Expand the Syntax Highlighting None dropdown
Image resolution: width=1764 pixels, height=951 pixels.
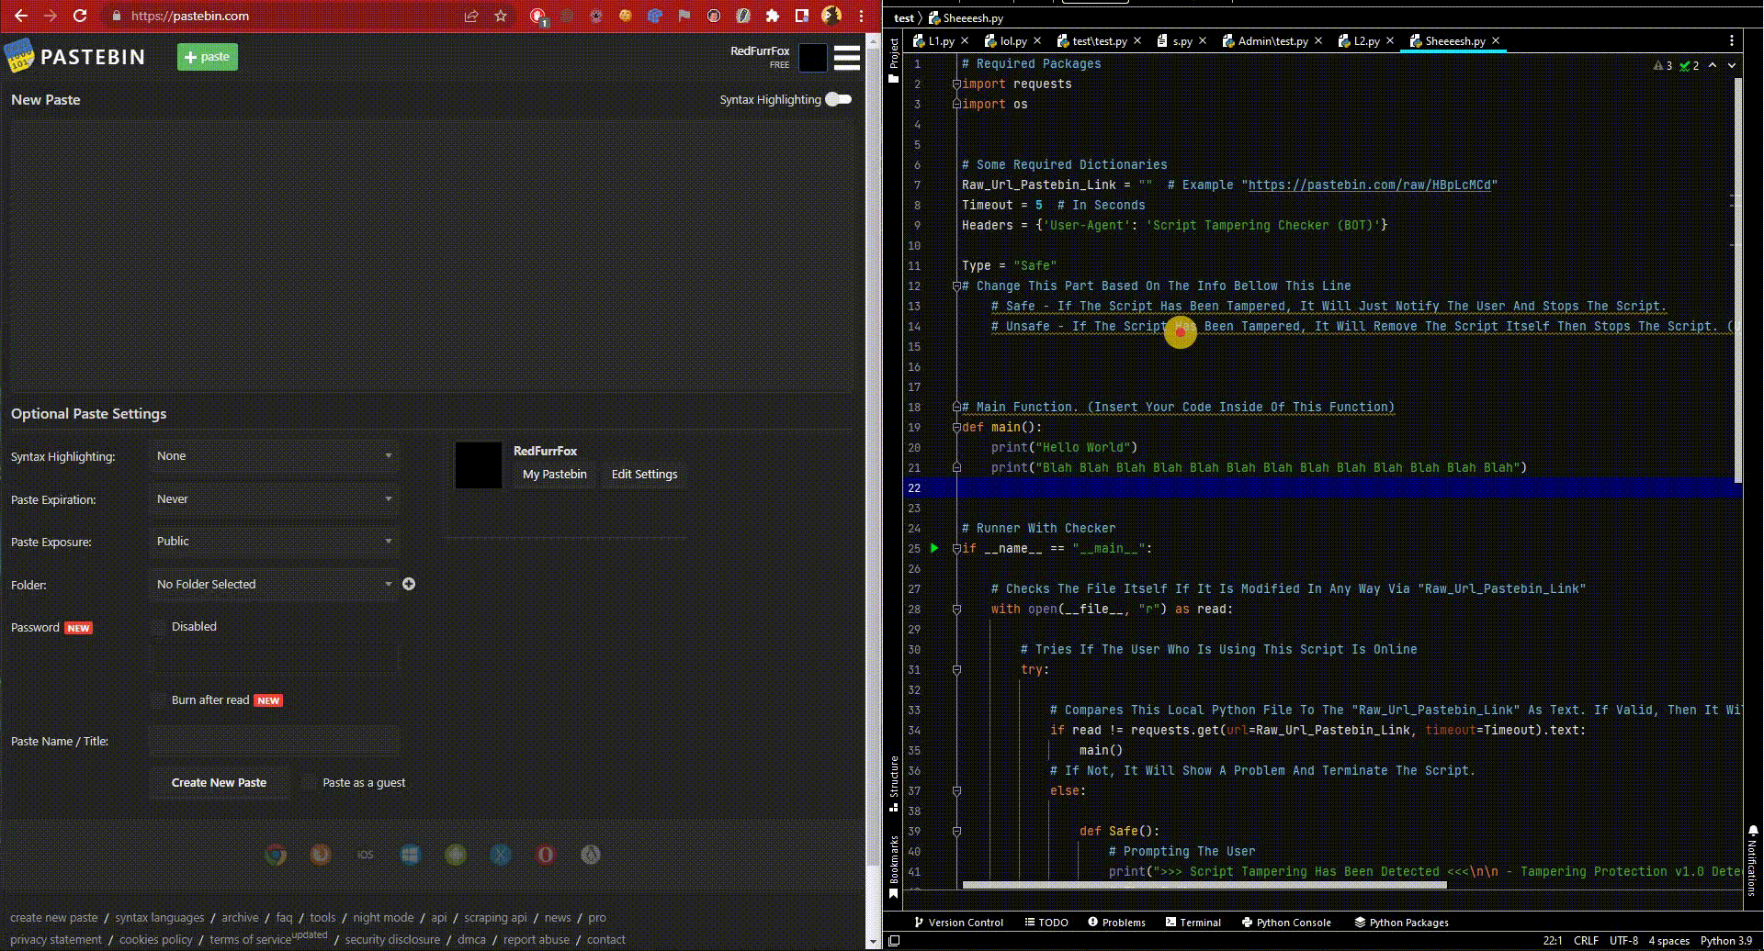274,456
